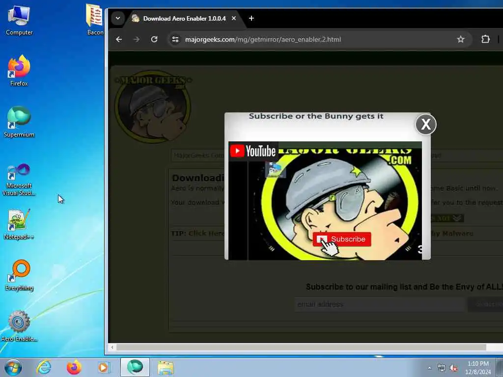Click the network icon in system tray

pos(442,368)
